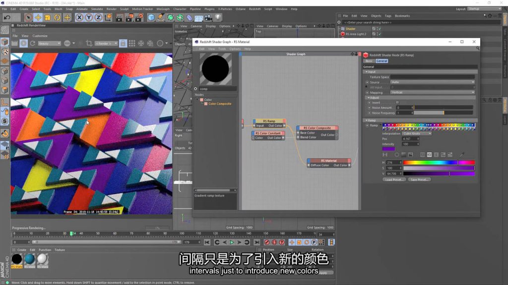This screenshot has width=508, height=285.
Task: Open the Mapping dropdown set to Vertical
Action: [433, 93]
